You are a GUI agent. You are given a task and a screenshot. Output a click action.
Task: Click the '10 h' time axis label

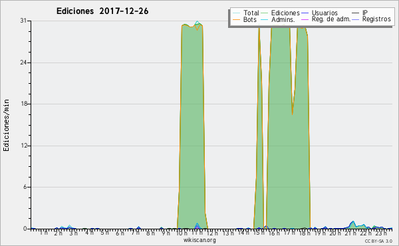[182, 233]
